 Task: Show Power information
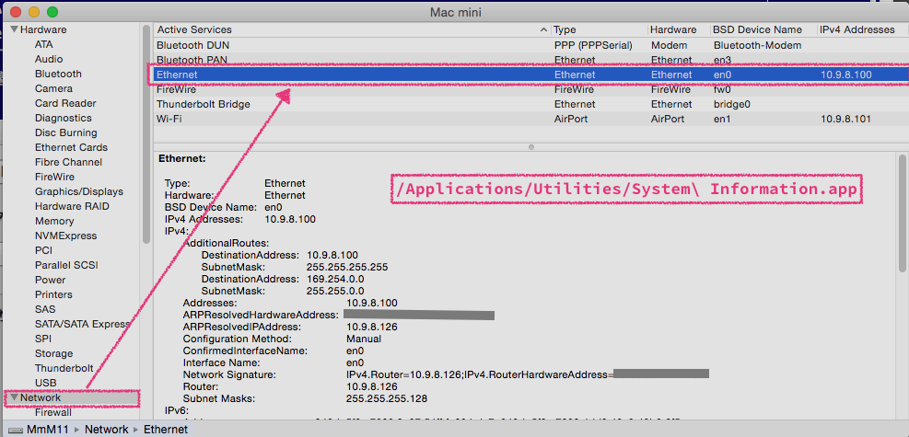[50, 280]
